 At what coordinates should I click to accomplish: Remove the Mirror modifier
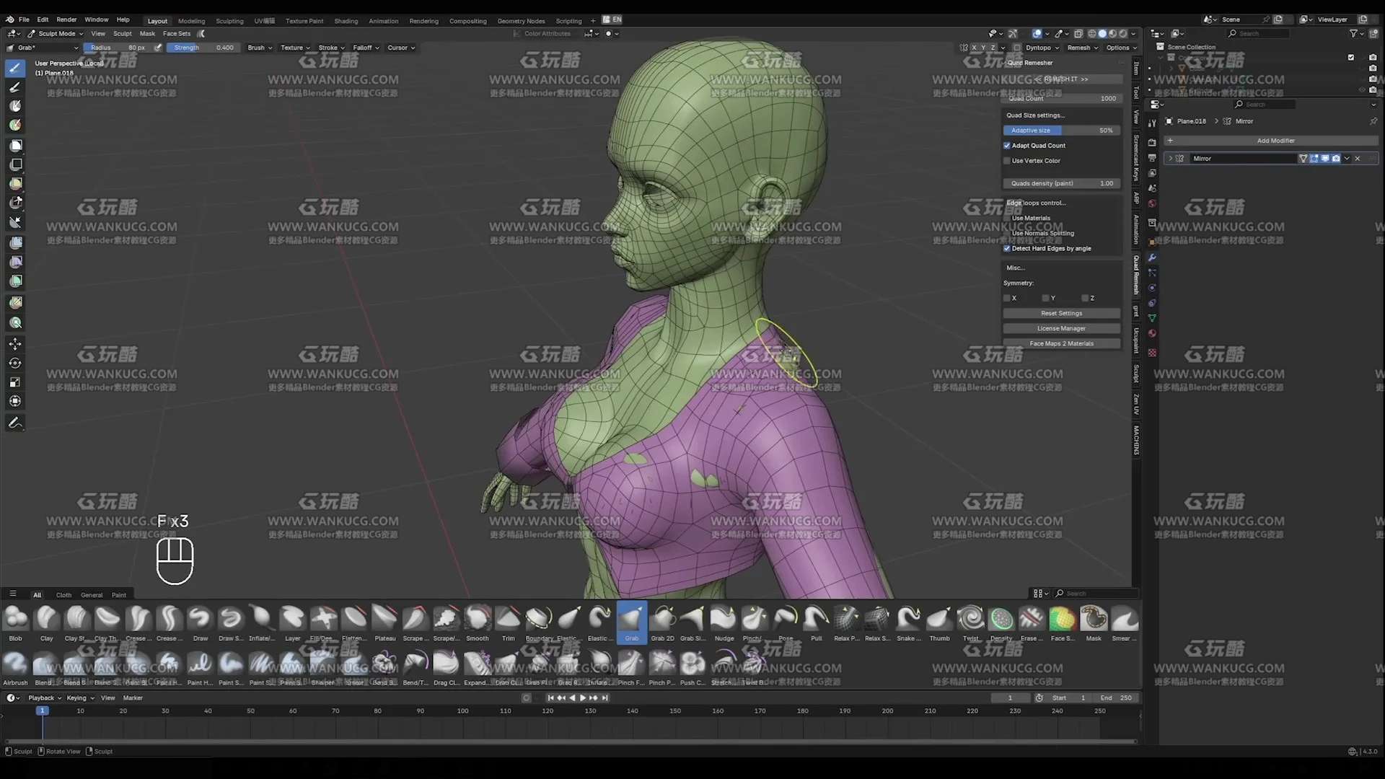(1358, 159)
